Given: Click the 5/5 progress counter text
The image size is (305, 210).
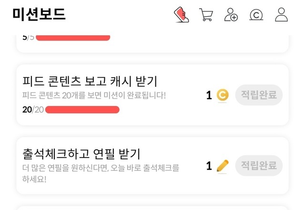Looking at the screenshot, I should coord(28,37).
